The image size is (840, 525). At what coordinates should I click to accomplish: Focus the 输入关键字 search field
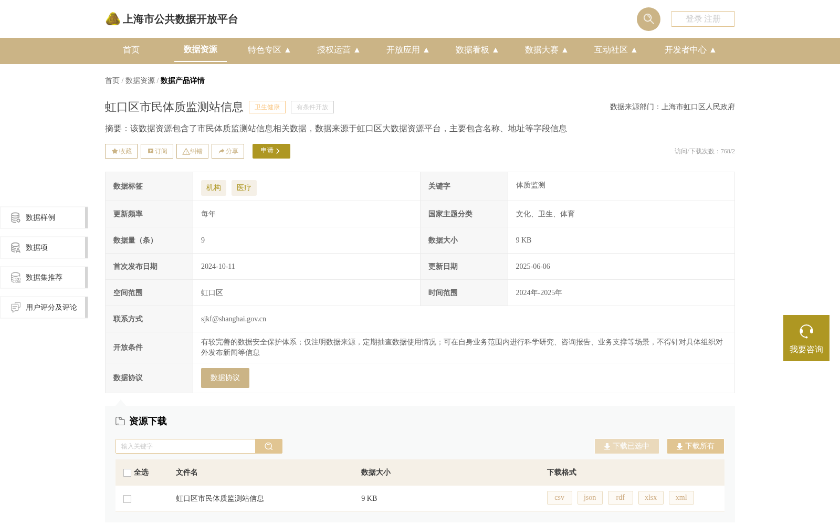tap(185, 446)
